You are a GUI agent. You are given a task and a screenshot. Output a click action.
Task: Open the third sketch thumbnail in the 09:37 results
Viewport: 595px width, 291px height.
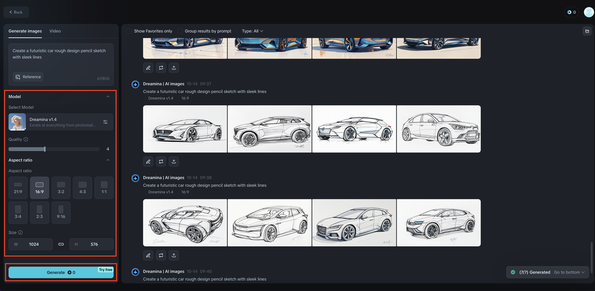(x=354, y=129)
